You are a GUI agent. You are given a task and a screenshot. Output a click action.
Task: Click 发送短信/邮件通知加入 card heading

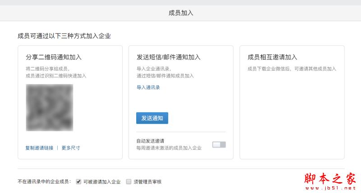168,57
